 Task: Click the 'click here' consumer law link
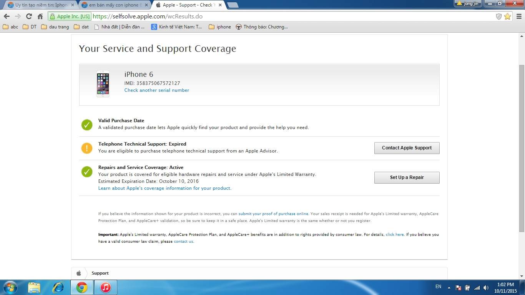point(395,235)
